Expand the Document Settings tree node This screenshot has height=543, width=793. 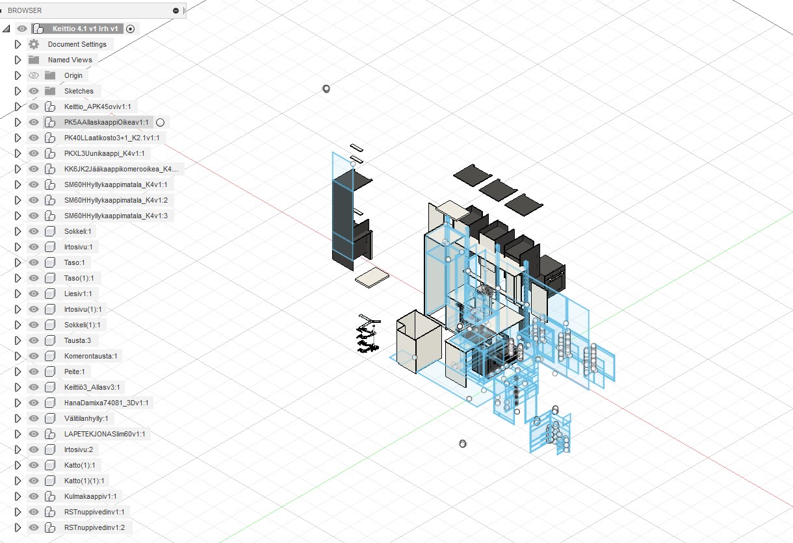tap(18, 44)
